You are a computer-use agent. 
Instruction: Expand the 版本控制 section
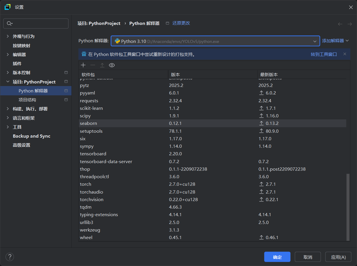tap(8, 72)
